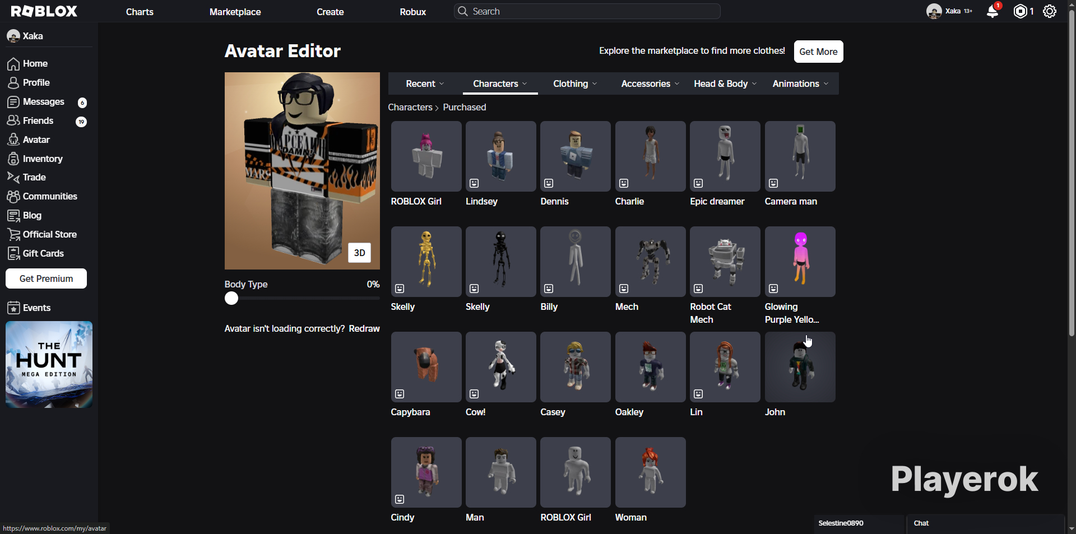The height and width of the screenshot is (534, 1076).
Task: Click the emote badge on Capybara card
Action: pyautogui.click(x=400, y=394)
